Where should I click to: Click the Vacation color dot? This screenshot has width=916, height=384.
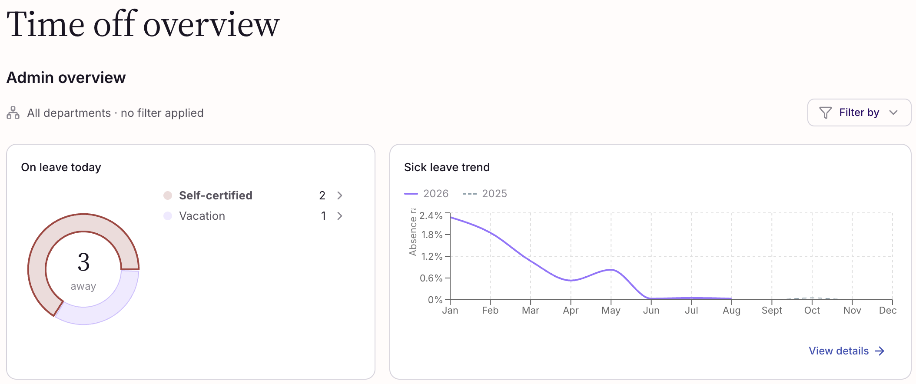(x=168, y=216)
